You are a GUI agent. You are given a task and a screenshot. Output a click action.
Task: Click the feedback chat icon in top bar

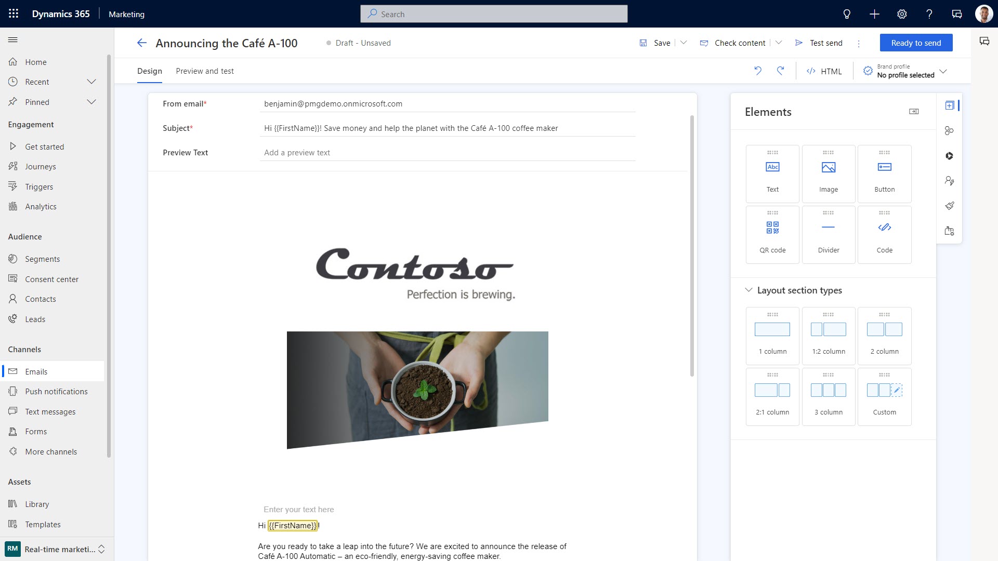956,14
